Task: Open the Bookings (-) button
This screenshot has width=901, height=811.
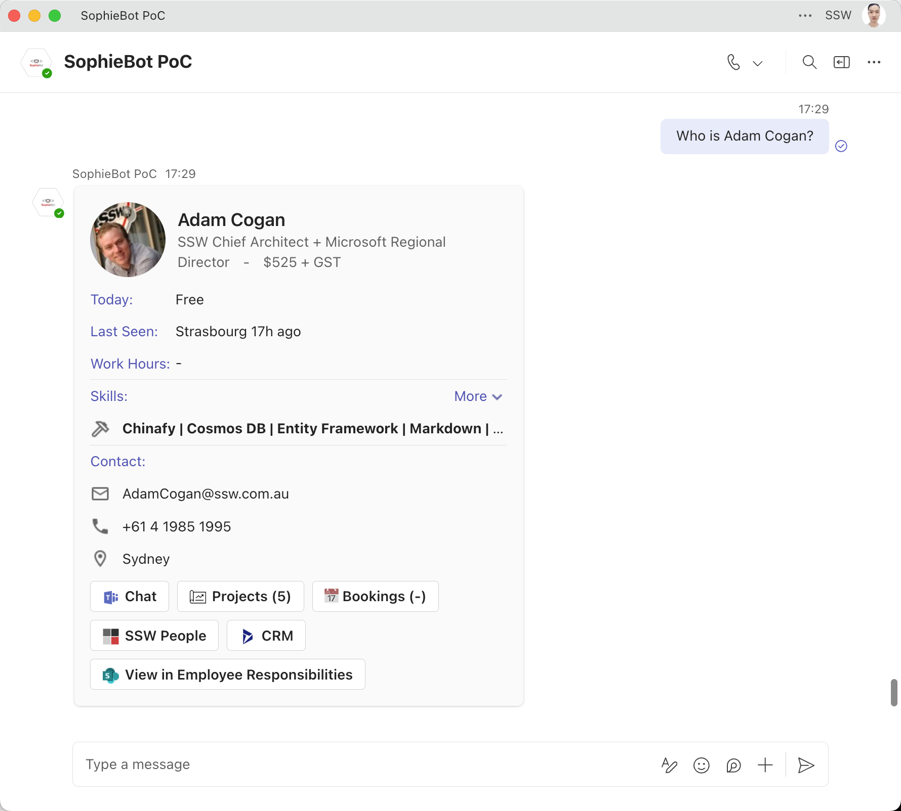Action: [x=376, y=597]
